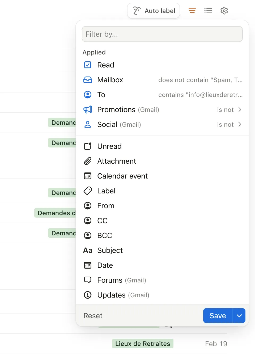Open the Save button dropdown arrow

coord(239,316)
